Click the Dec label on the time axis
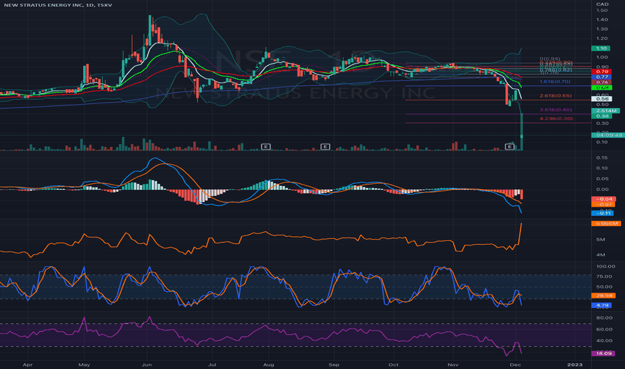Viewport: 625px width, 369px height. tap(516, 364)
